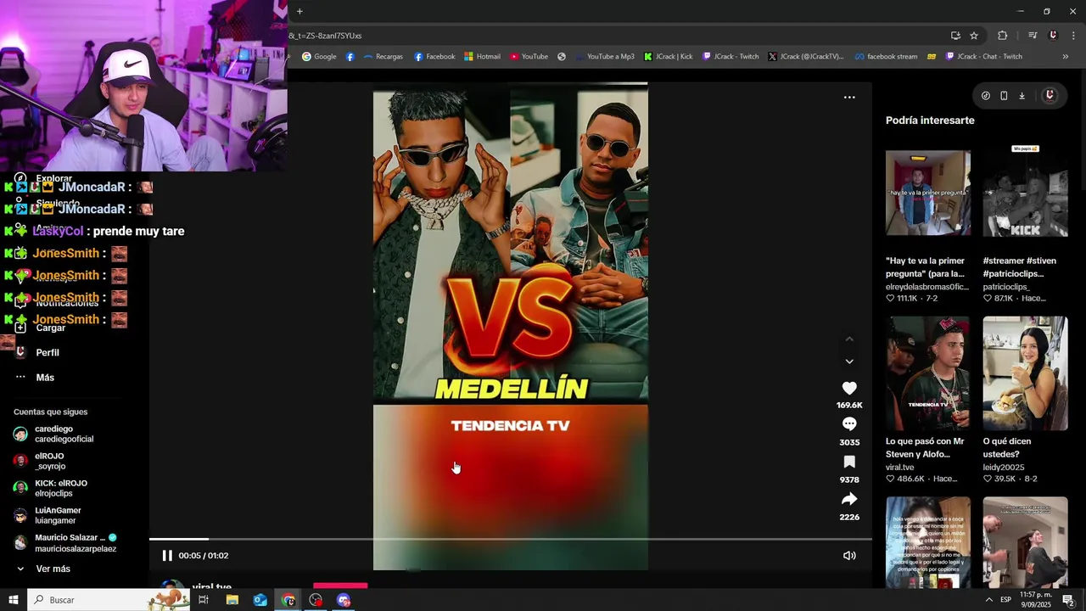Open the browser extensions puzzle icon

tap(1003, 36)
